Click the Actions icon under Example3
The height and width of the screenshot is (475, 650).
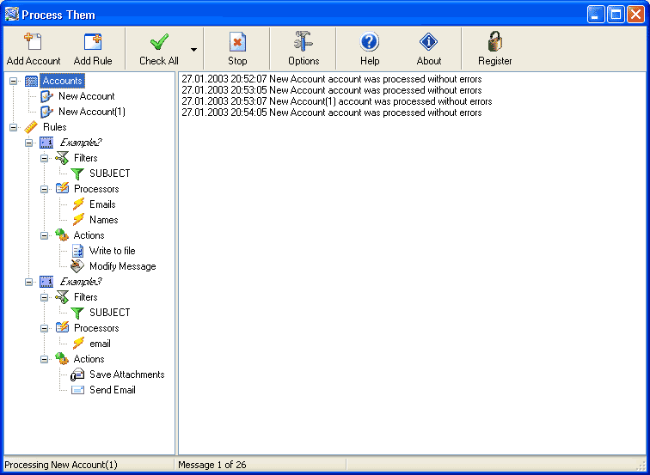coord(62,359)
